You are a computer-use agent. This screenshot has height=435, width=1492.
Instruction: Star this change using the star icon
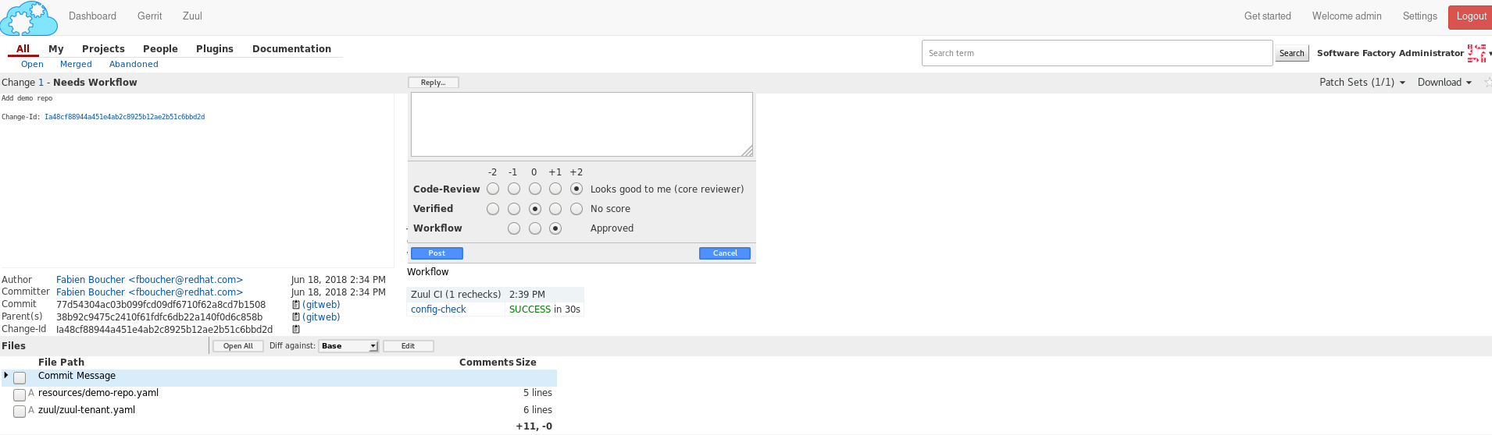point(1487,83)
